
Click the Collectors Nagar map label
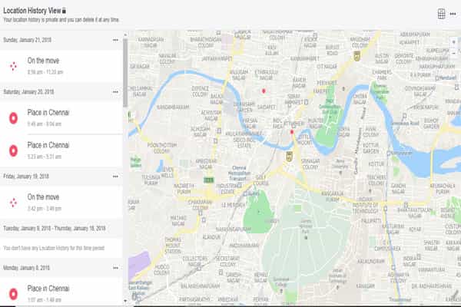195,262
